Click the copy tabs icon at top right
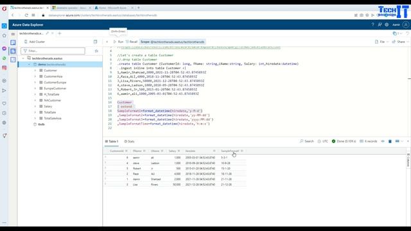 coord(395,33)
